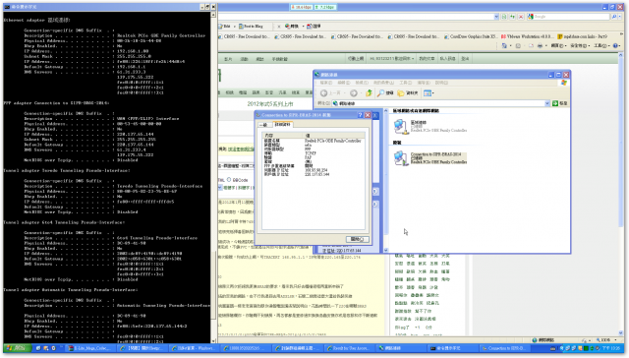Click the Edit toolbar button in IE
This screenshot has height=358, width=629.
click(225, 27)
